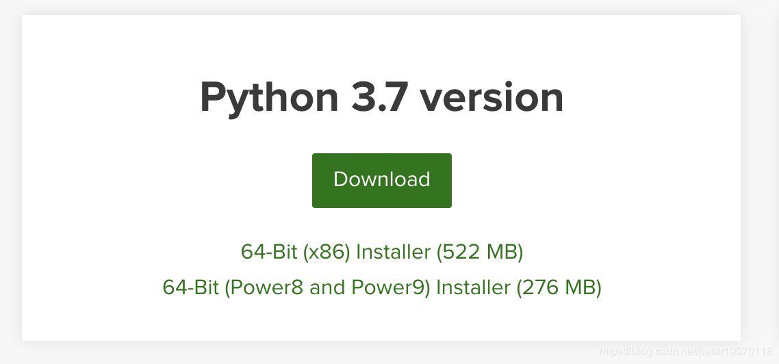The height and width of the screenshot is (364, 779).
Task: Click the word "version" in the heading
Action: [x=491, y=98]
